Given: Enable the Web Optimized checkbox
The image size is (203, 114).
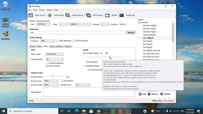Looking at the screenshot, I should pyautogui.click(x=58, y=41).
